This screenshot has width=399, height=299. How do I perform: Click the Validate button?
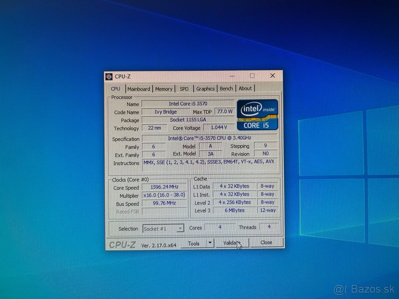pos(232,243)
